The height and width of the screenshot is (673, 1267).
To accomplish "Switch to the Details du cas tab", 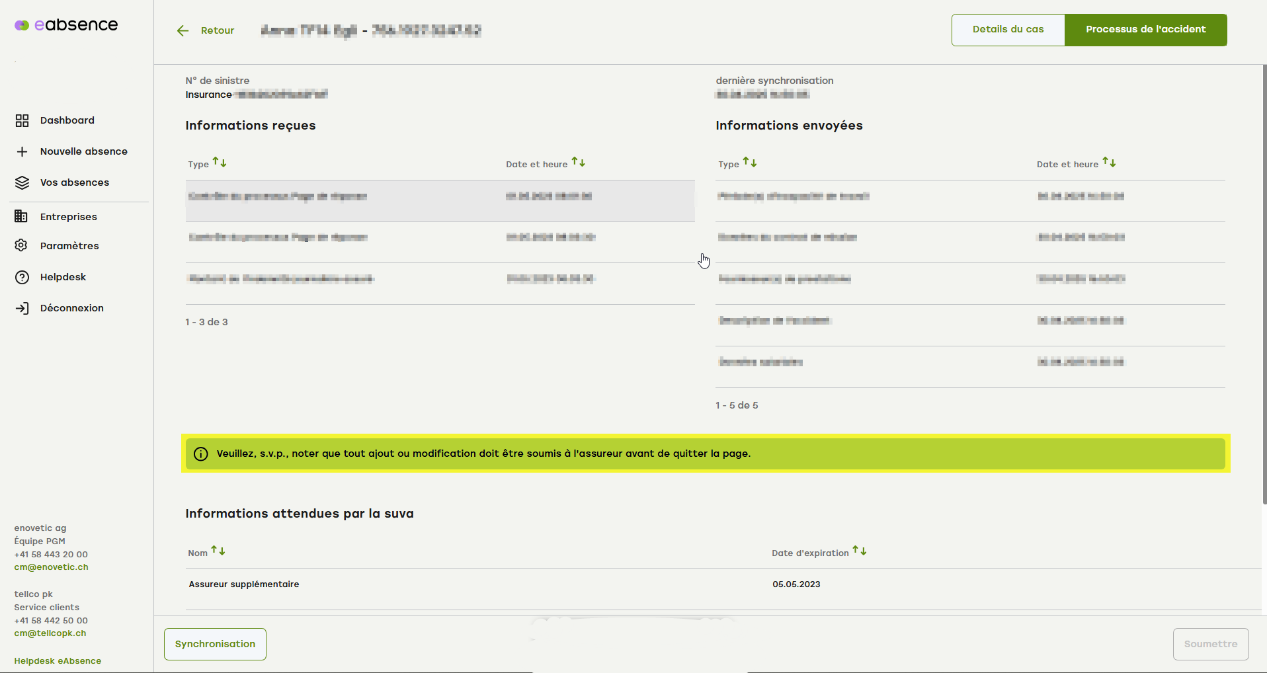I will [x=1008, y=30].
